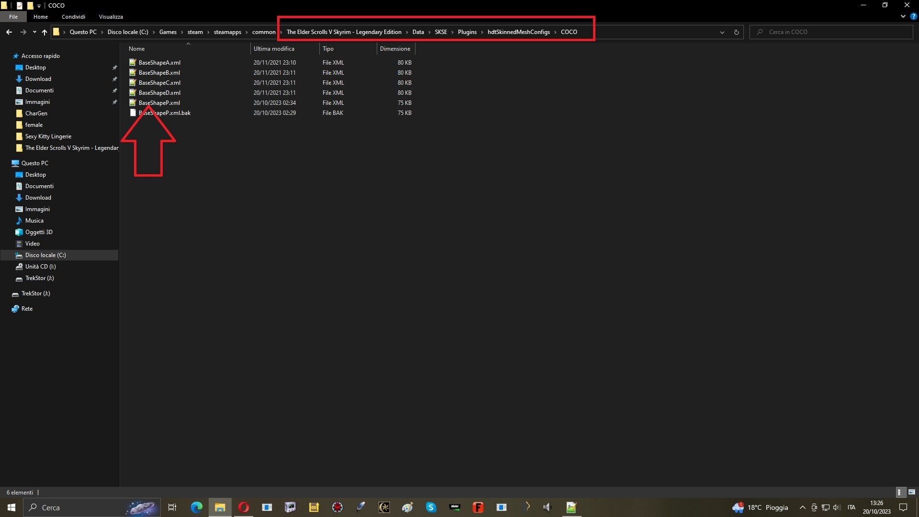Click 'steamapps' in the address path
Screen dimensions: 919x517
click(227, 32)
